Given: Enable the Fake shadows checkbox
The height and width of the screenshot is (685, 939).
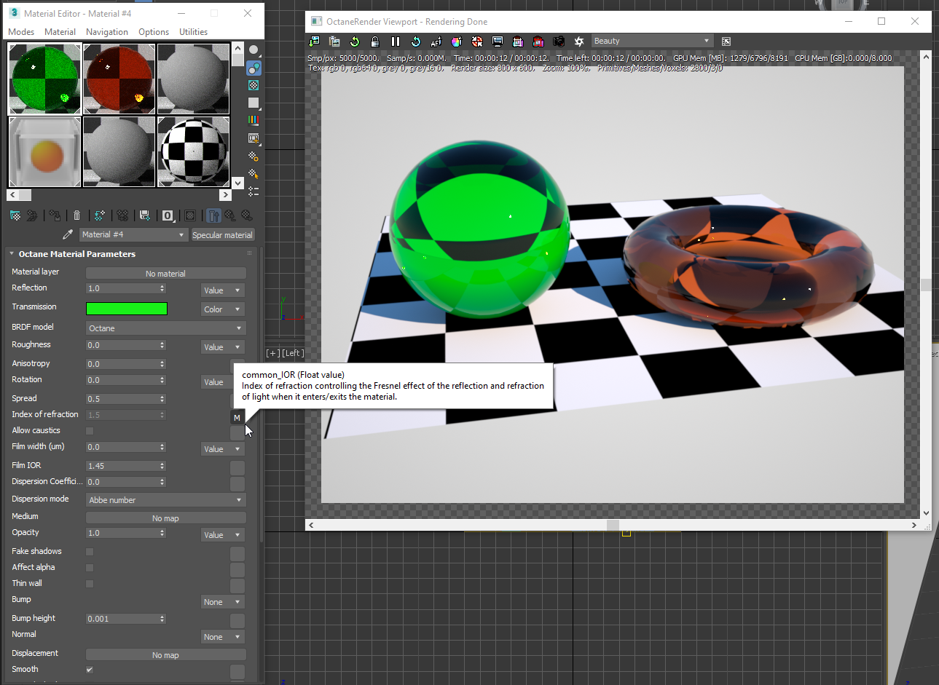Looking at the screenshot, I should [x=90, y=552].
